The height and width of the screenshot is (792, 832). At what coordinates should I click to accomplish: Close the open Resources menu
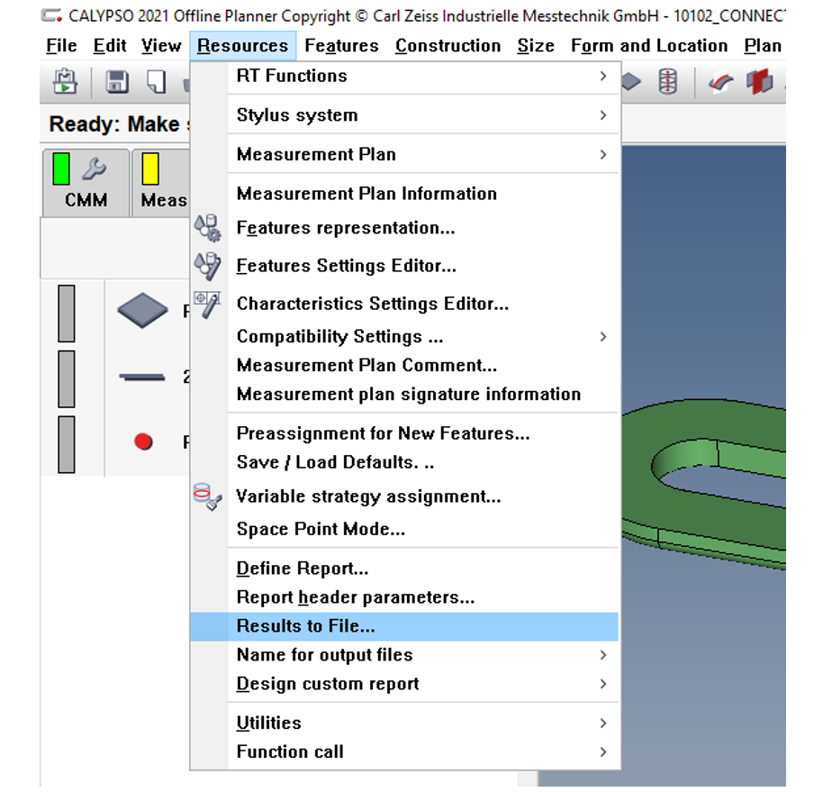point(242,46)
